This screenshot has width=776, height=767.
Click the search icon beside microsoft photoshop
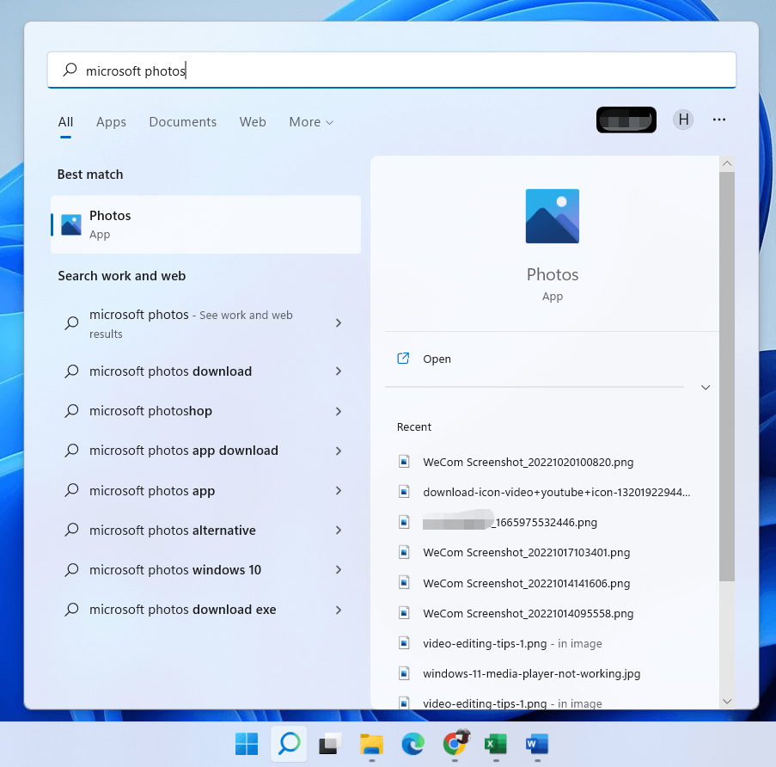pos(72,411)
